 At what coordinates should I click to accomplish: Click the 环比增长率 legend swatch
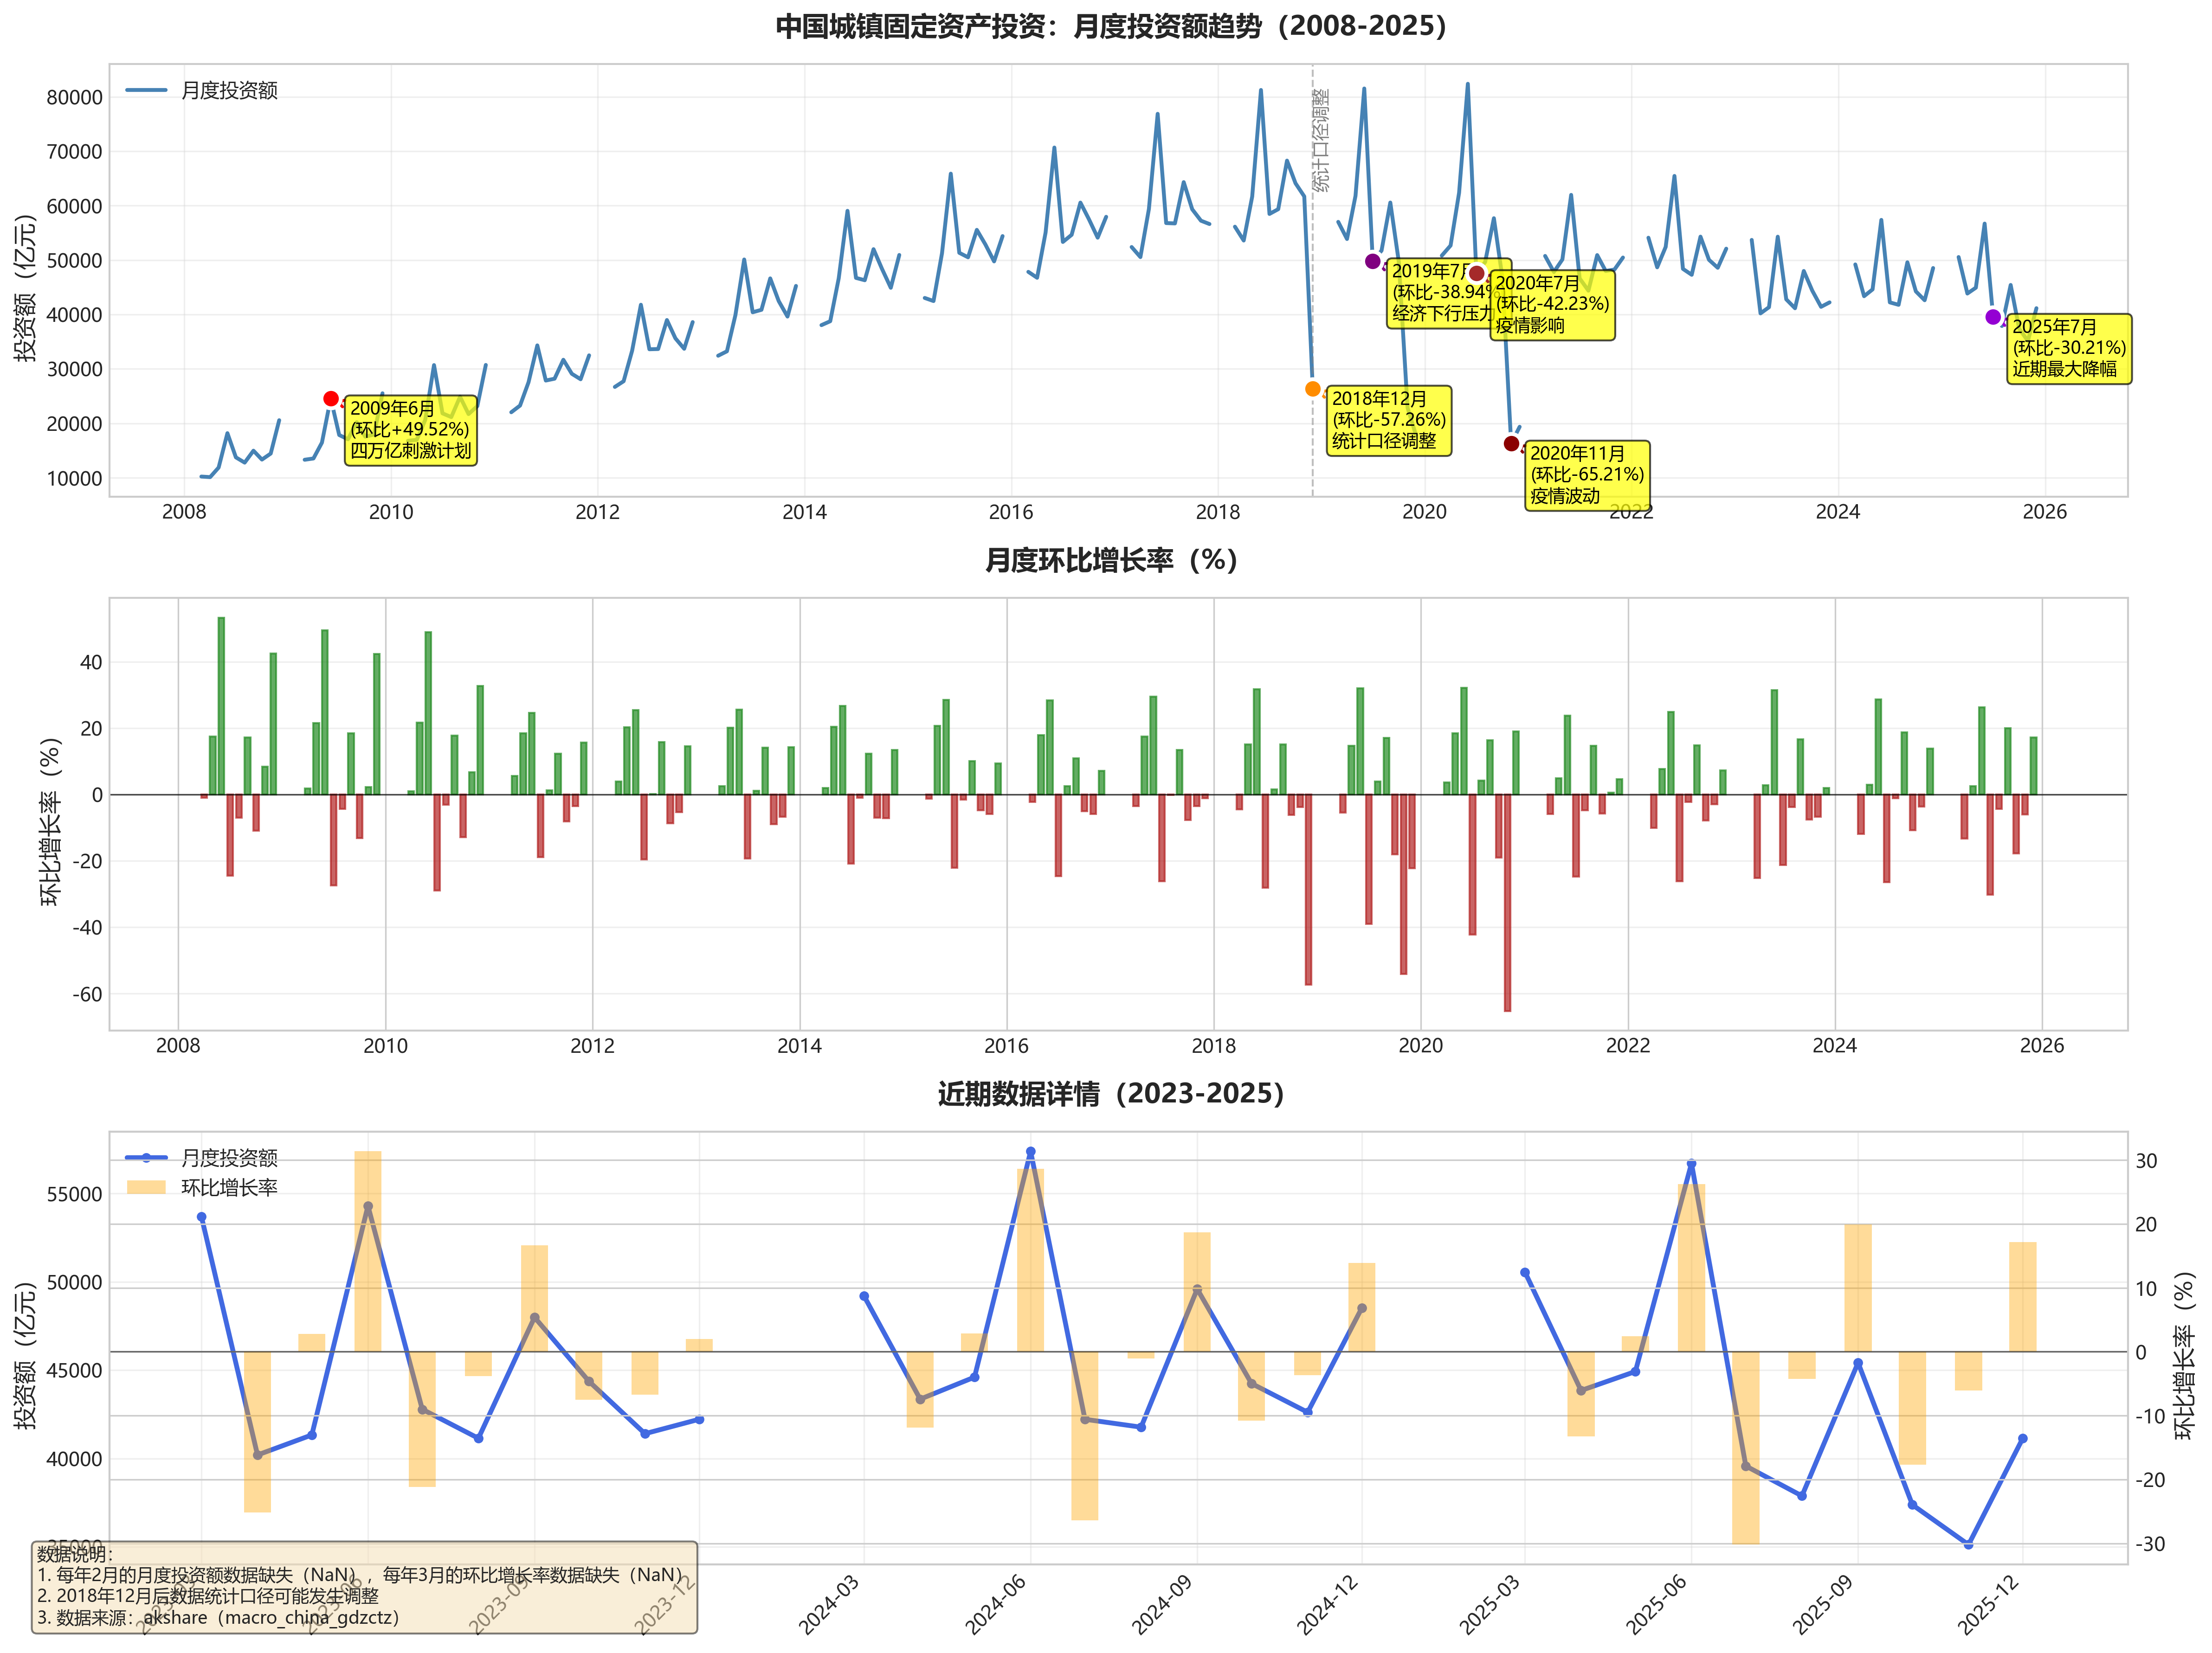[x=146, y=1187]
